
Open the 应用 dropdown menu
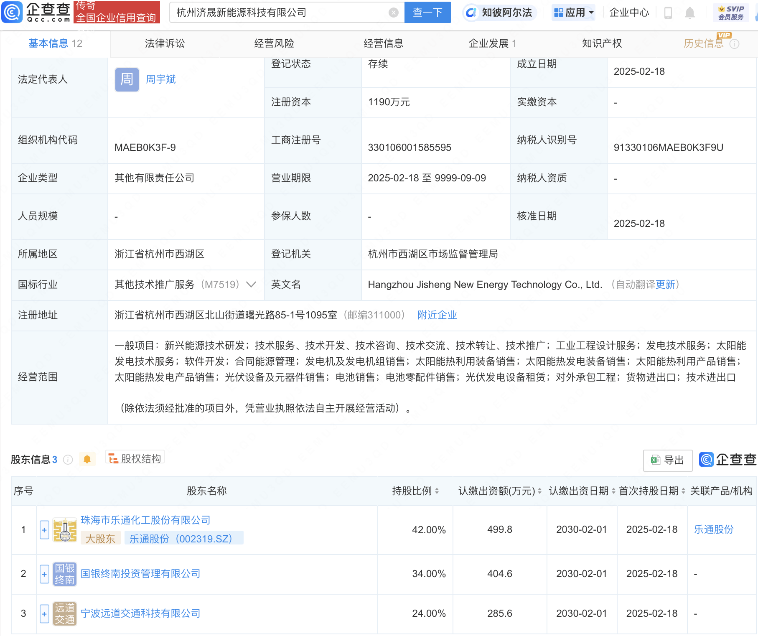tap(573, 13)
